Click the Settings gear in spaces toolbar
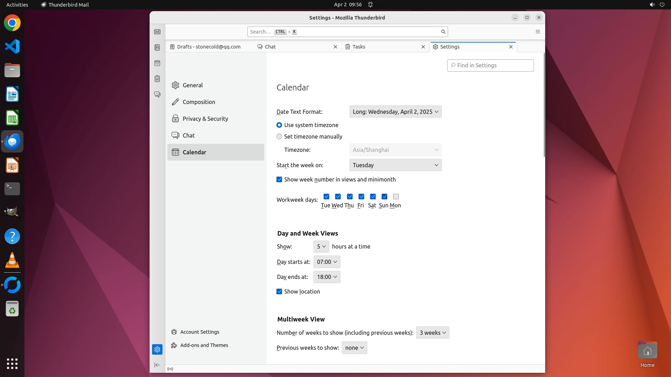671x377 pixels. (157, 349)
